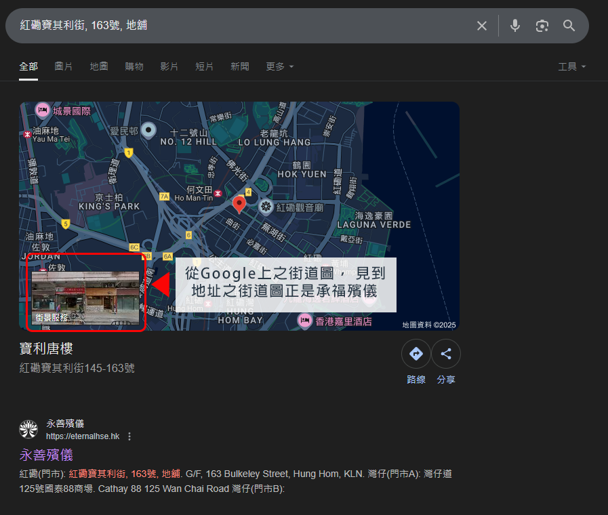Start voice search with the microphone icon
This screenshot has width=608, height=515.
pyautogui.click(x=515, y=26)
